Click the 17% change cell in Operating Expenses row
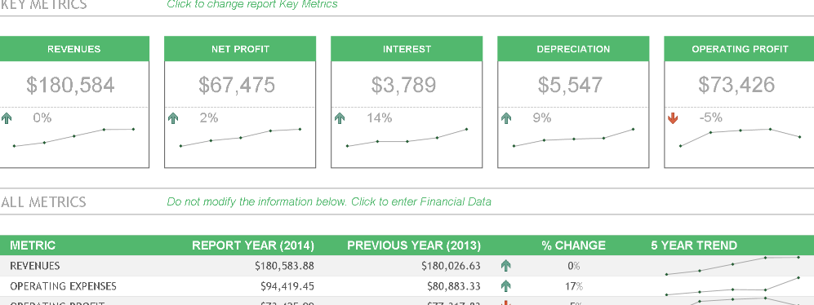This screenshot has width=814, height=305. point(574,286)
